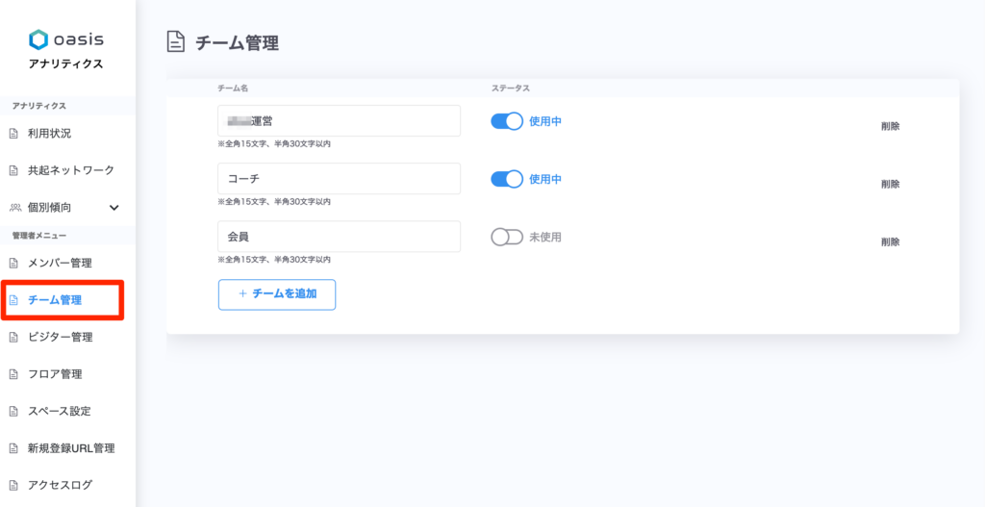This screenshot has width=985, height=507.
Task: Click the コーチ team name field
Action: coord(339,179)
